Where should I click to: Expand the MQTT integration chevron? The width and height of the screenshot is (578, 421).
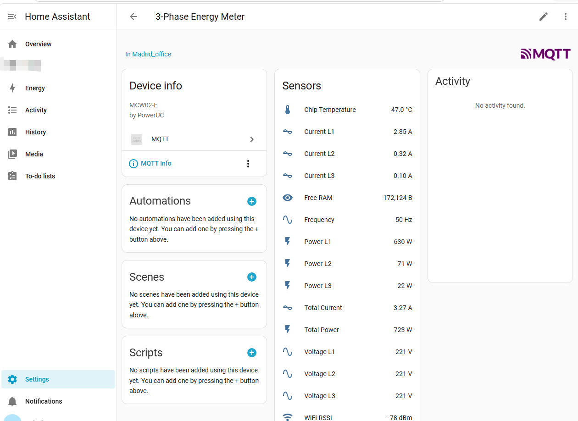pos(252,139)
